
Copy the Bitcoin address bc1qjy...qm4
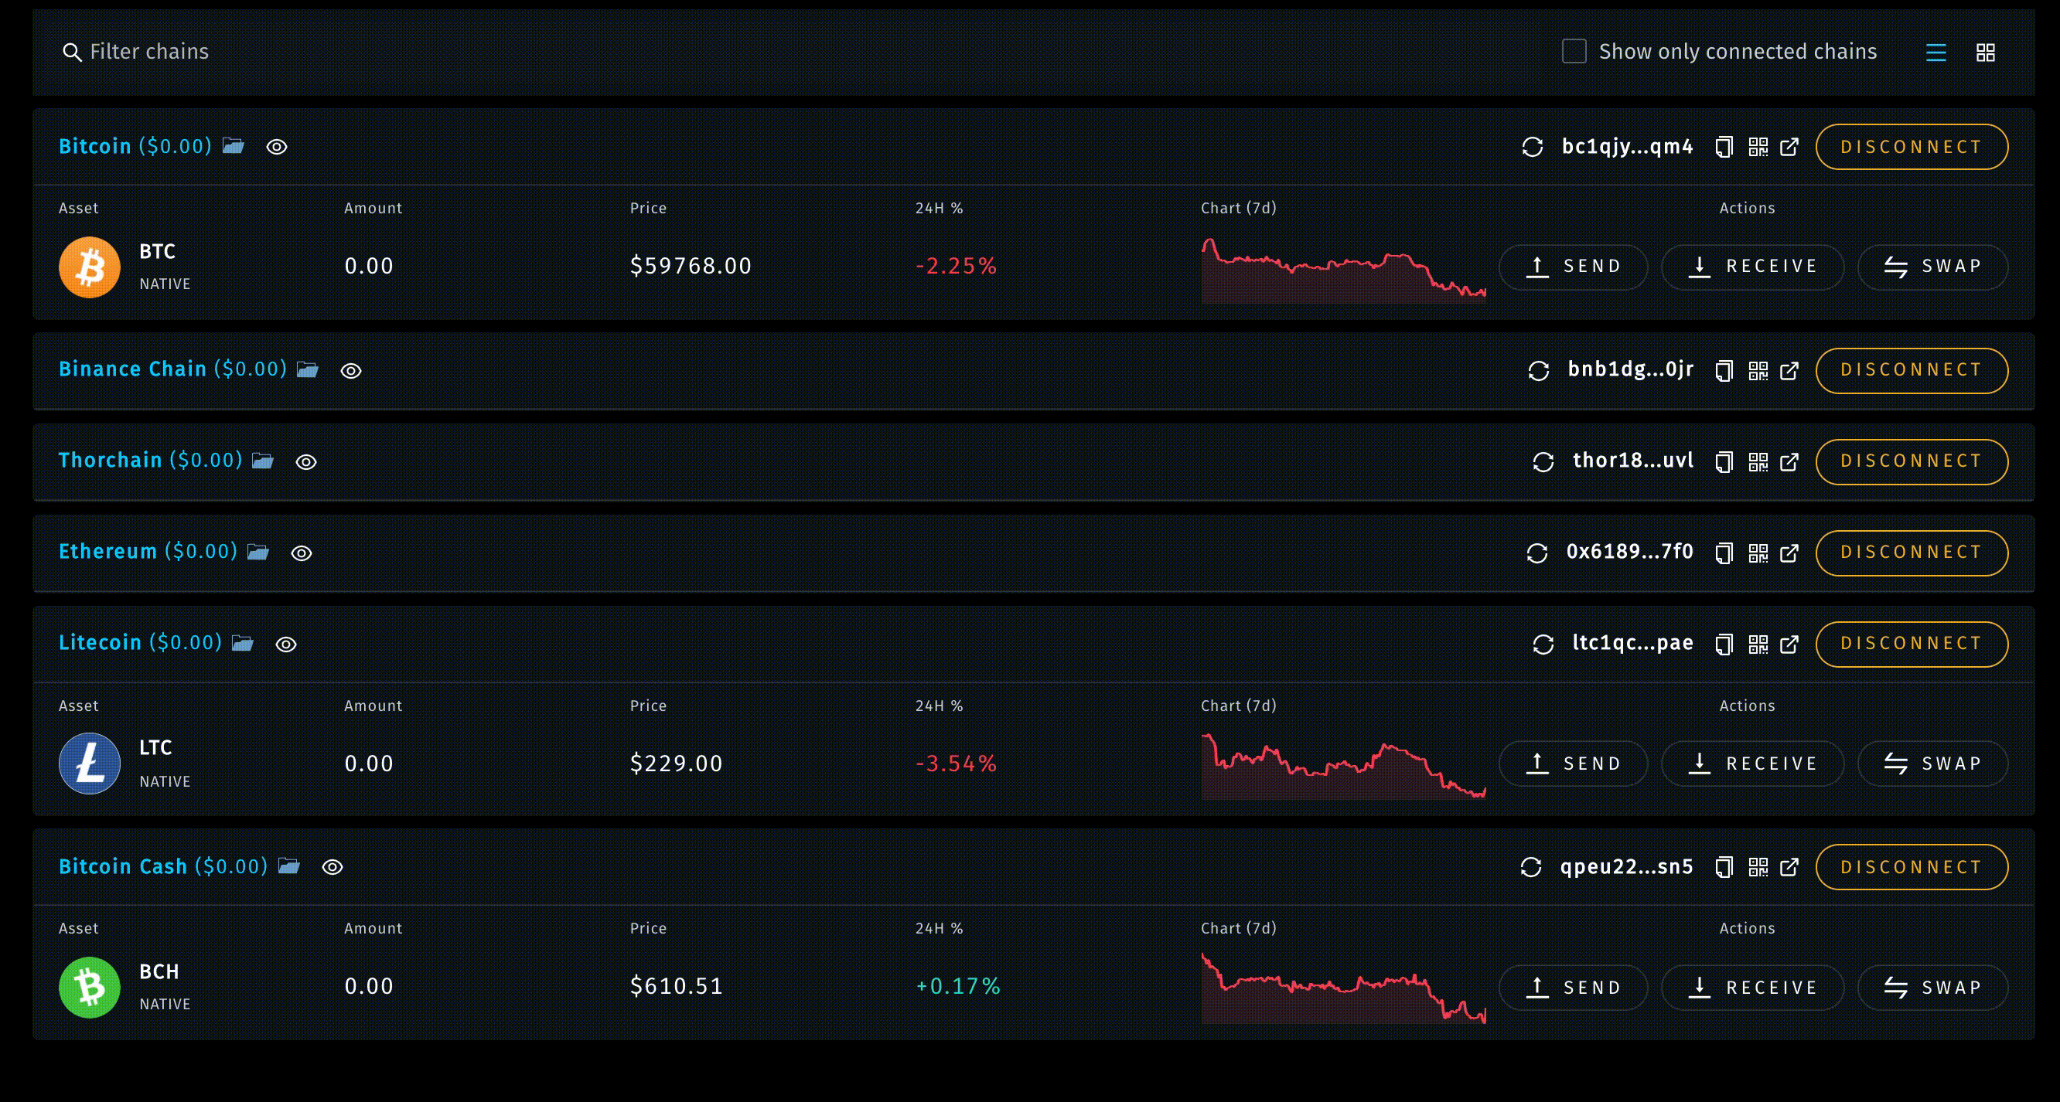(x=1724, y=147)
